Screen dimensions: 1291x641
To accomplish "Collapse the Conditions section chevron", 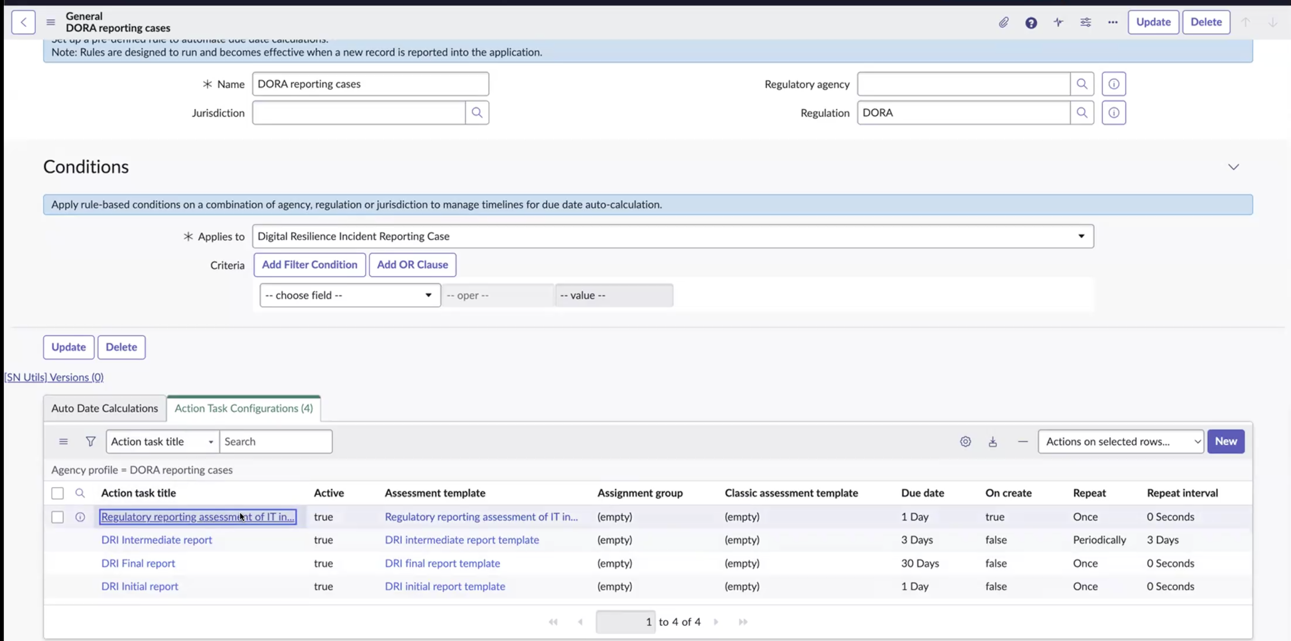I will (1234, 167).
